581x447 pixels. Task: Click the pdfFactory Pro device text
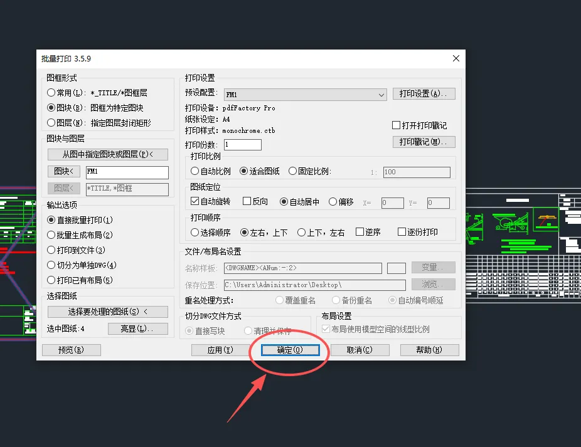click(x=248, y=108)
